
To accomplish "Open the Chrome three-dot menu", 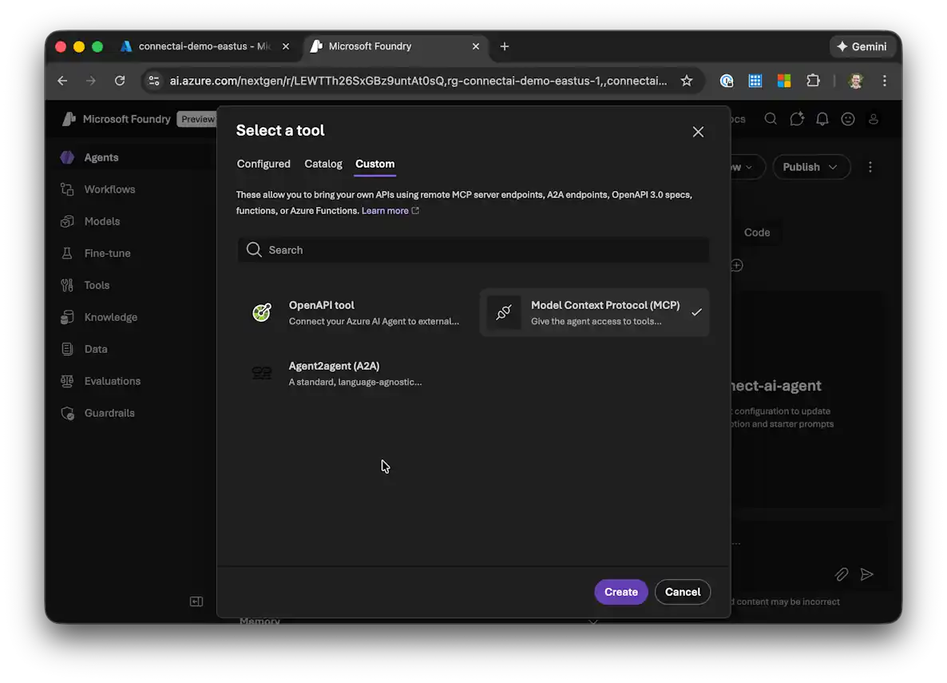I will pos(884,81).
